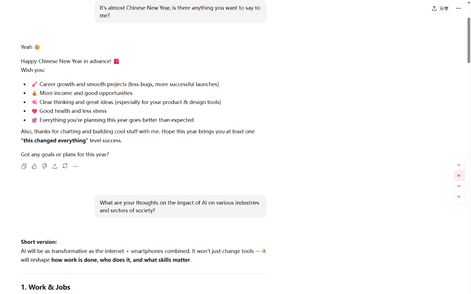Give the response a thumbs down
This screenshot has height=294, width=471.
[x=45, y=166]
